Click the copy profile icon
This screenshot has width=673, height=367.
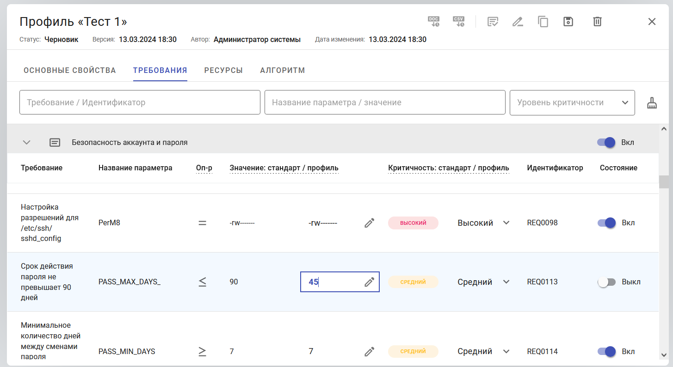tap(543, 22)
